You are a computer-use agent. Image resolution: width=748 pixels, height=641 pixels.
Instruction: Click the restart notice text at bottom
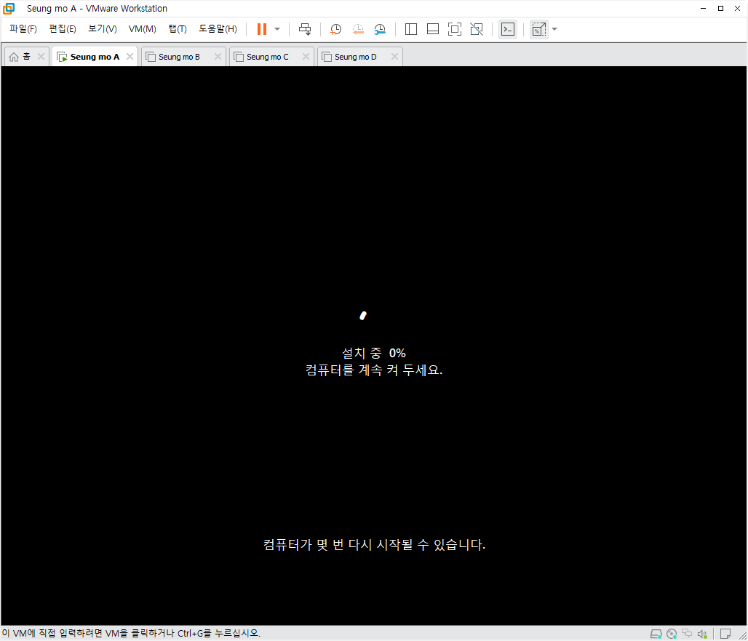[x=375, y=545]
